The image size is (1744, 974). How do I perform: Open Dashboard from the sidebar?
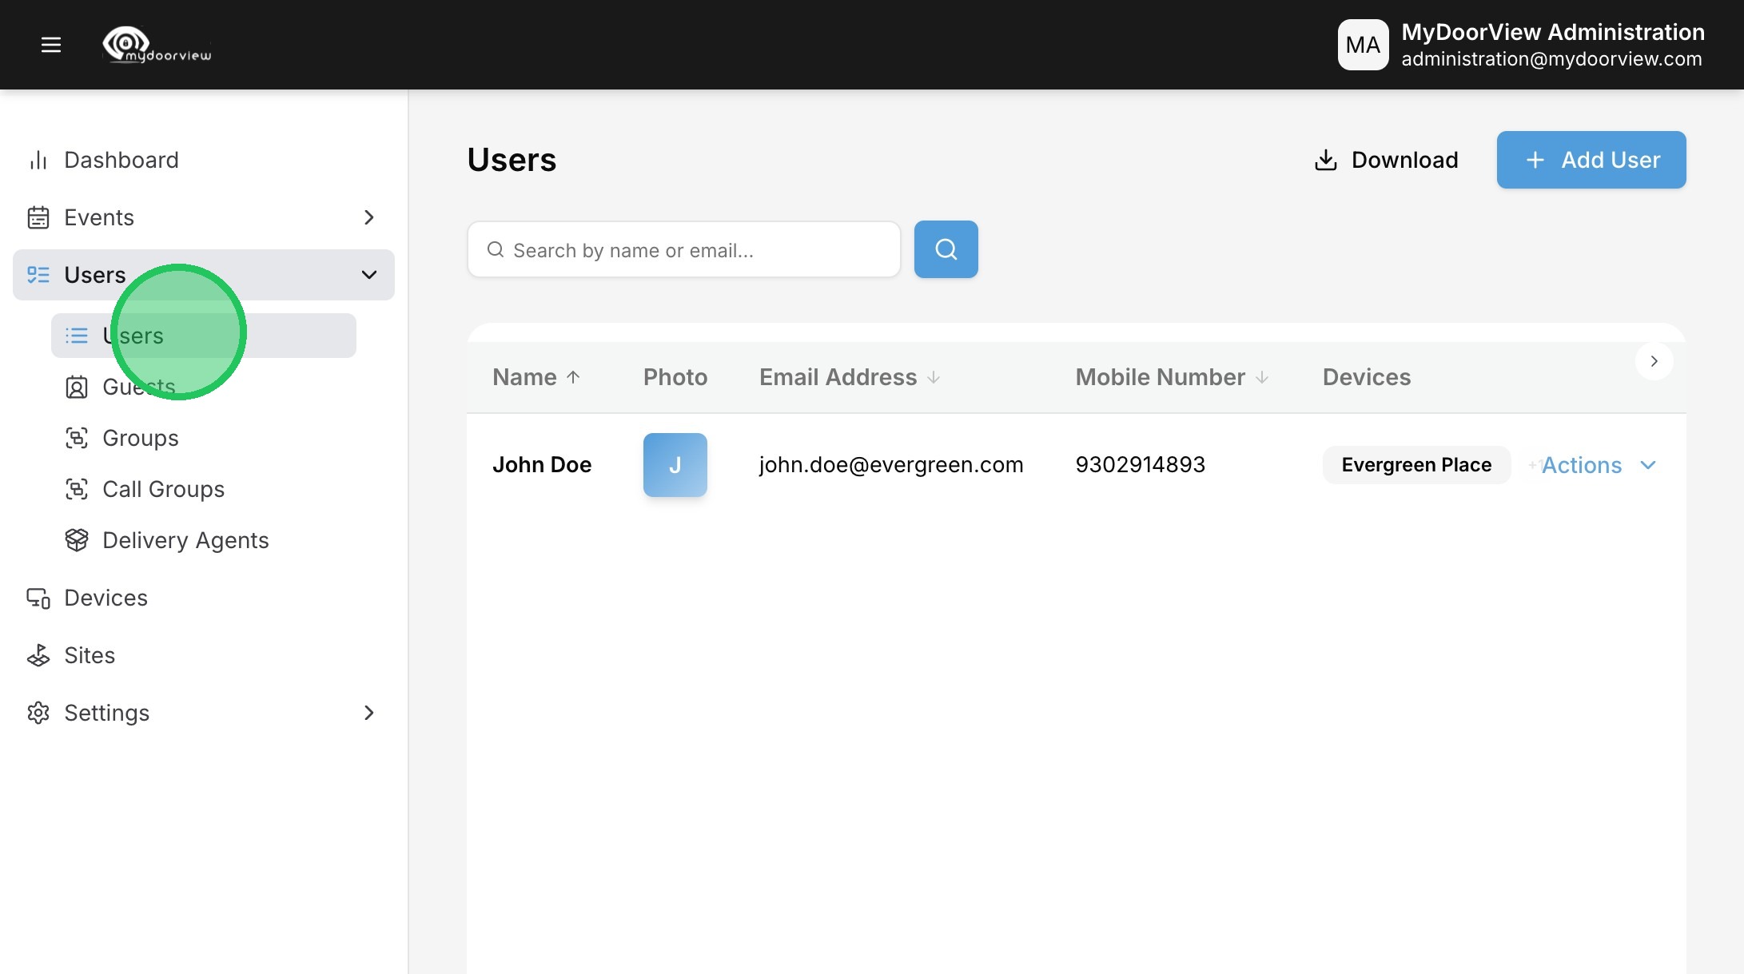(121, 160)
